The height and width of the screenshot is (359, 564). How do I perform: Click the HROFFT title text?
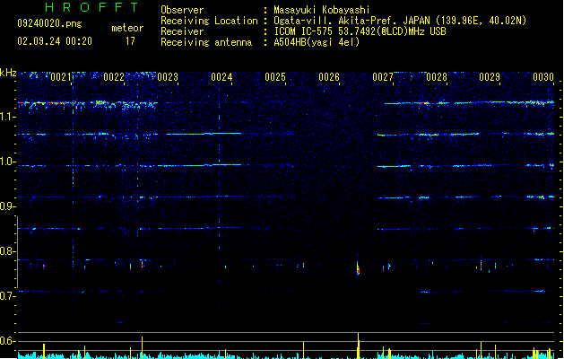point(91,7)
